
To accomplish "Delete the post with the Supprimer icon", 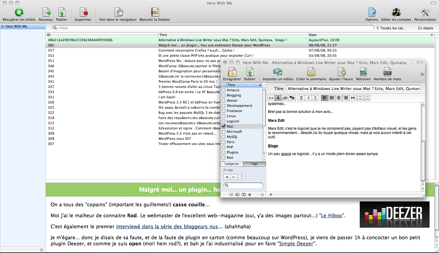I will point(84,12).
